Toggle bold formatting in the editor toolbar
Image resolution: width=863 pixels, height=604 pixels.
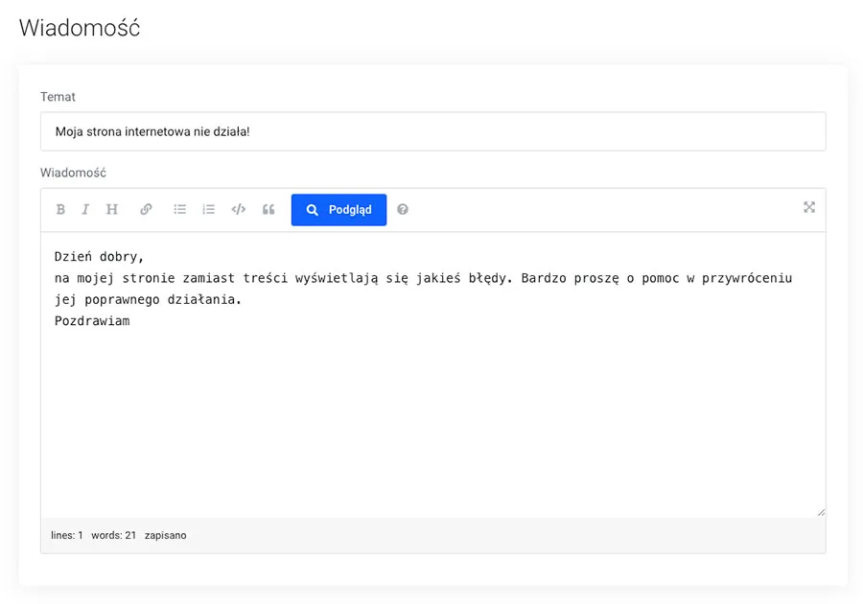click(60, 210)
